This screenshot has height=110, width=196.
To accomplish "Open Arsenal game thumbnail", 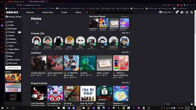I will tap(88, 63).
